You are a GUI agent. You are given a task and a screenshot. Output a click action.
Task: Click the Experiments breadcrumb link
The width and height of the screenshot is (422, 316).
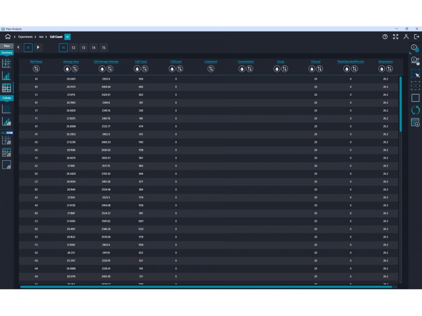25,37
